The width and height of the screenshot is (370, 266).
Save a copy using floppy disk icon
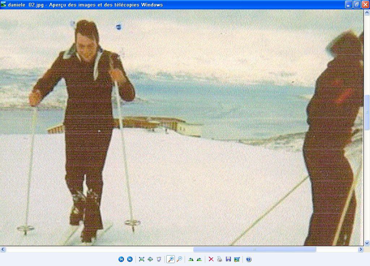coord(228,259)
